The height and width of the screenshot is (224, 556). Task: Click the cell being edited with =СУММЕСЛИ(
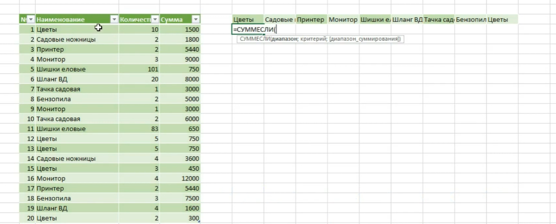pyautogui.click(x=248, y=30)
